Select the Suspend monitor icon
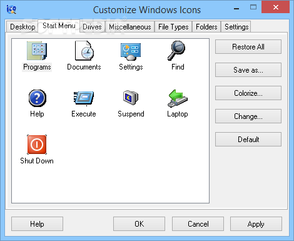Screen dimensions: 294x241 coord(131,97)
